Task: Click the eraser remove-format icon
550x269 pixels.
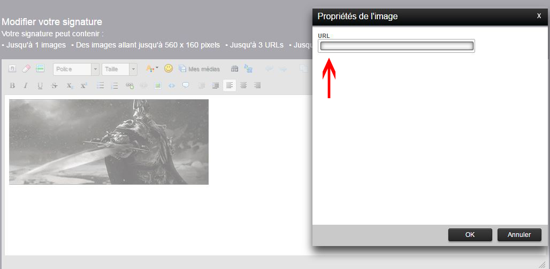Action: click(26, 68)
